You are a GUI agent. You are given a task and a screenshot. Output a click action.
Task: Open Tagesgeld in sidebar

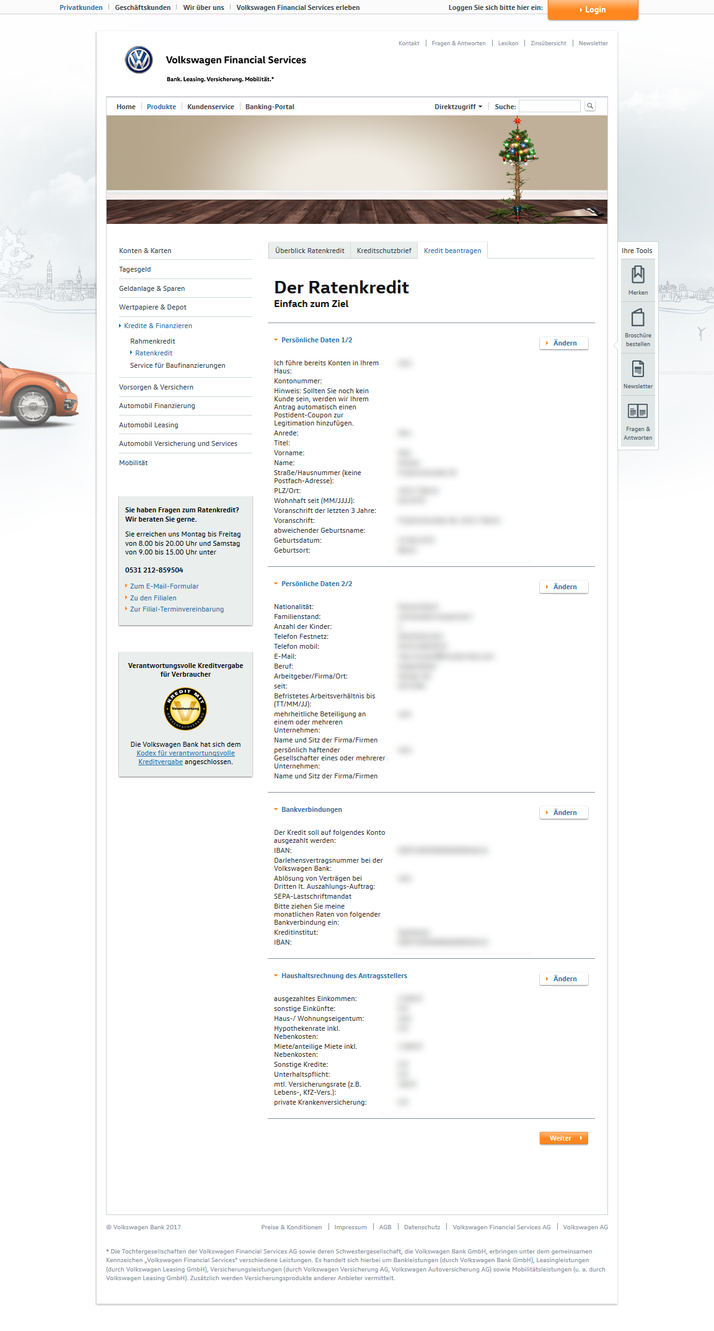(x=135, y=269)
